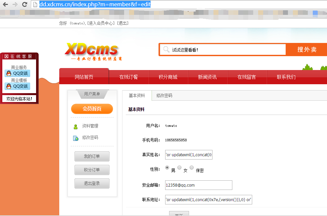Click the 退出 link at top
The width and height of the screenshot is (327, 216).
coord(123,23)
